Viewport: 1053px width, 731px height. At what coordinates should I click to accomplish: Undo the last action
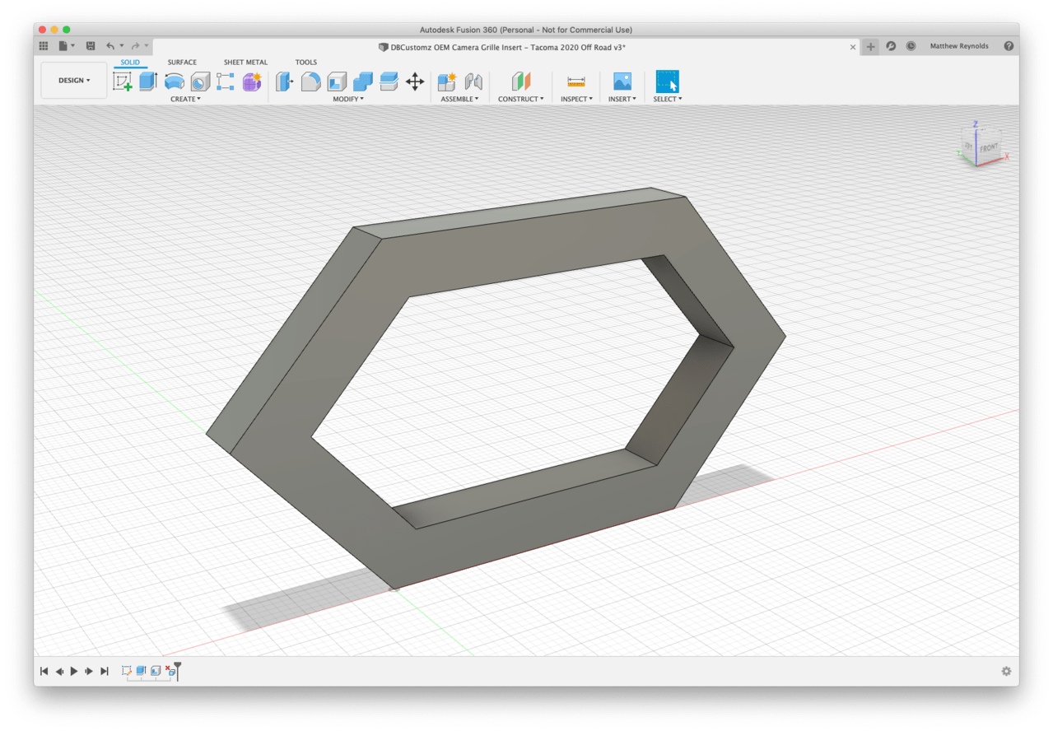point(110,46)
